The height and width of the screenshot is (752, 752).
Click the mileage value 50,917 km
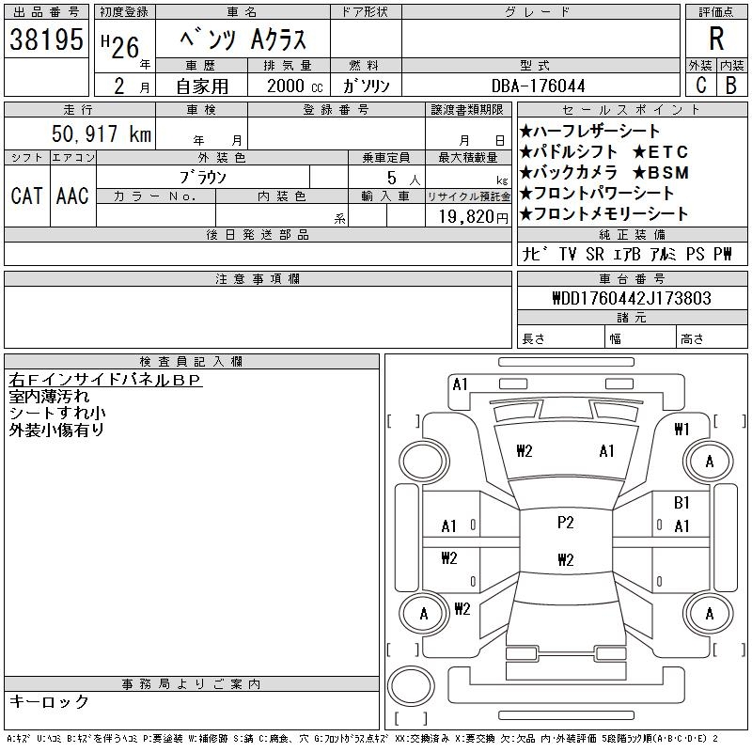pyautogui.click(x=102, y=134)
